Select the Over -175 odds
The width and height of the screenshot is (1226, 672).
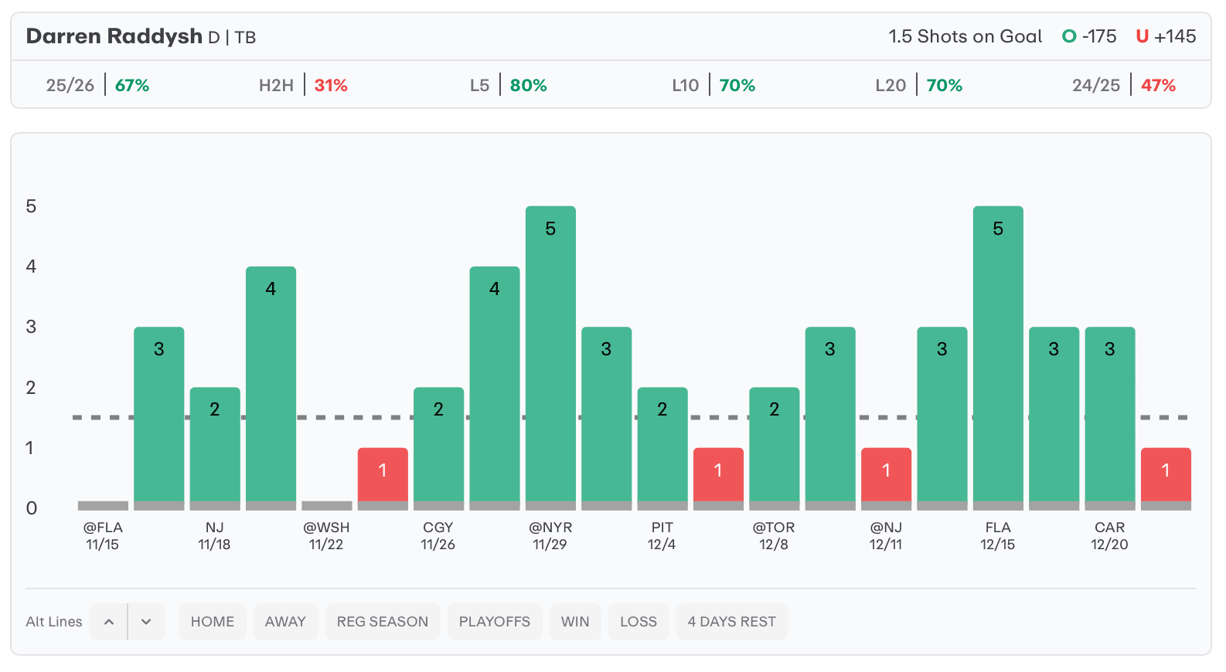1090,36
